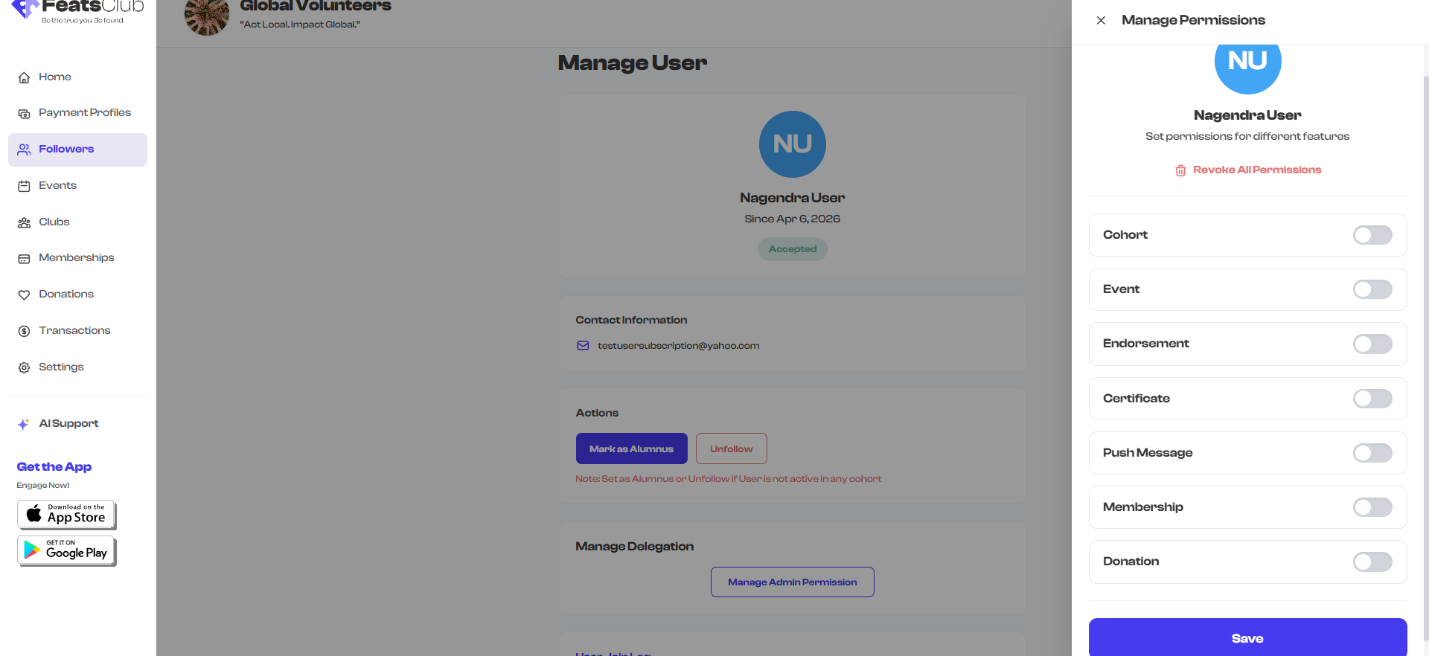Close the Manage Permissions panel
This screenshot has height=656, width=1429.
(x=1101, y=20)
